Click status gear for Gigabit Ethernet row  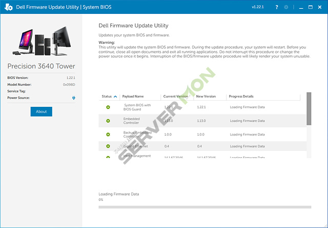pos(108,146)
